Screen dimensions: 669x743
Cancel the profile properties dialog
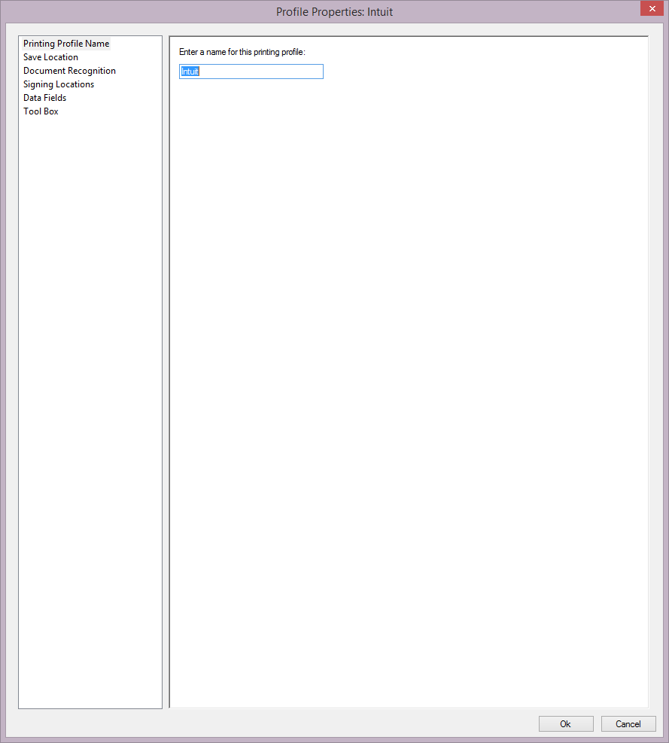628,723
